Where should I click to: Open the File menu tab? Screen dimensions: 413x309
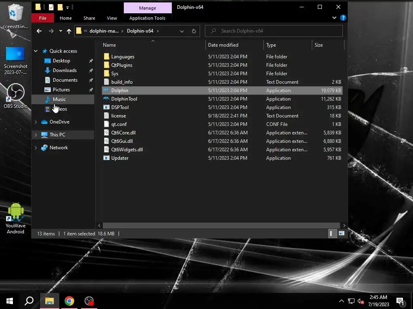[x=43, y=18]
